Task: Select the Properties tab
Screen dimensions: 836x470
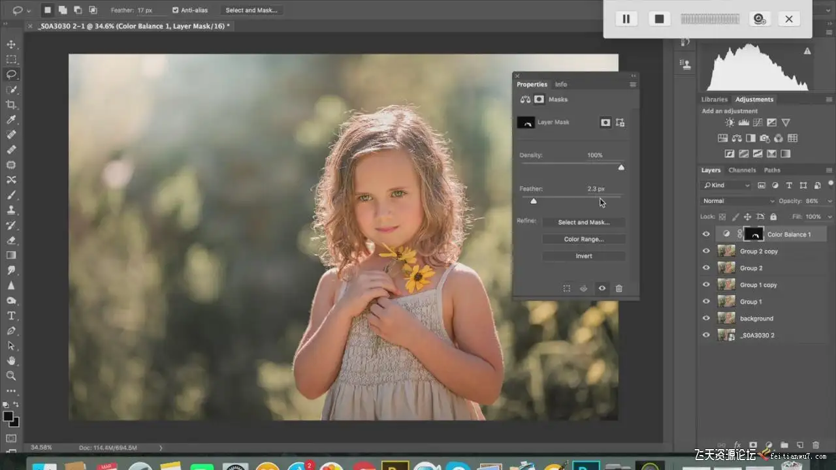Action: point(532,84)
